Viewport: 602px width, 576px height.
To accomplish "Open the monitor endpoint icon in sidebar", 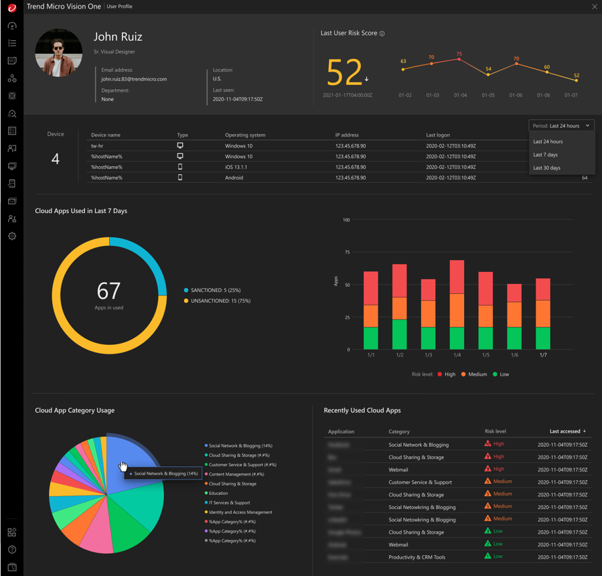I will tap(12, 166).
